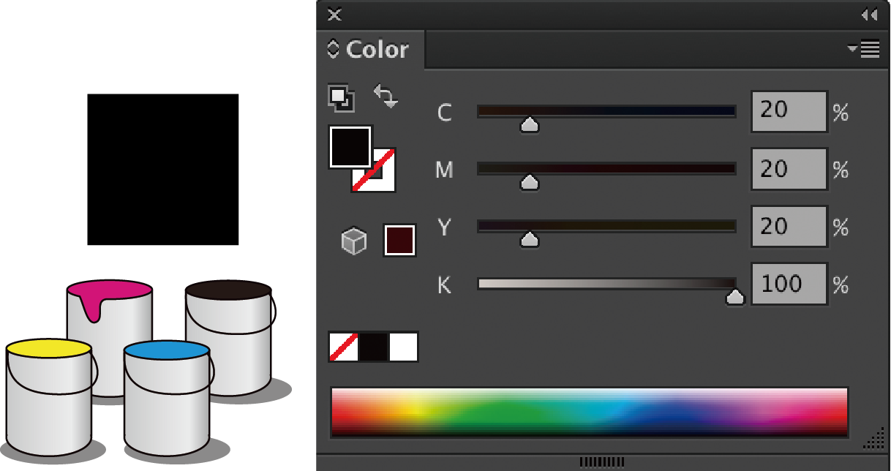Viewport: 891px width, 471px height.
Task: Click the Black (K) slider handle
Action: pos(734,296)
